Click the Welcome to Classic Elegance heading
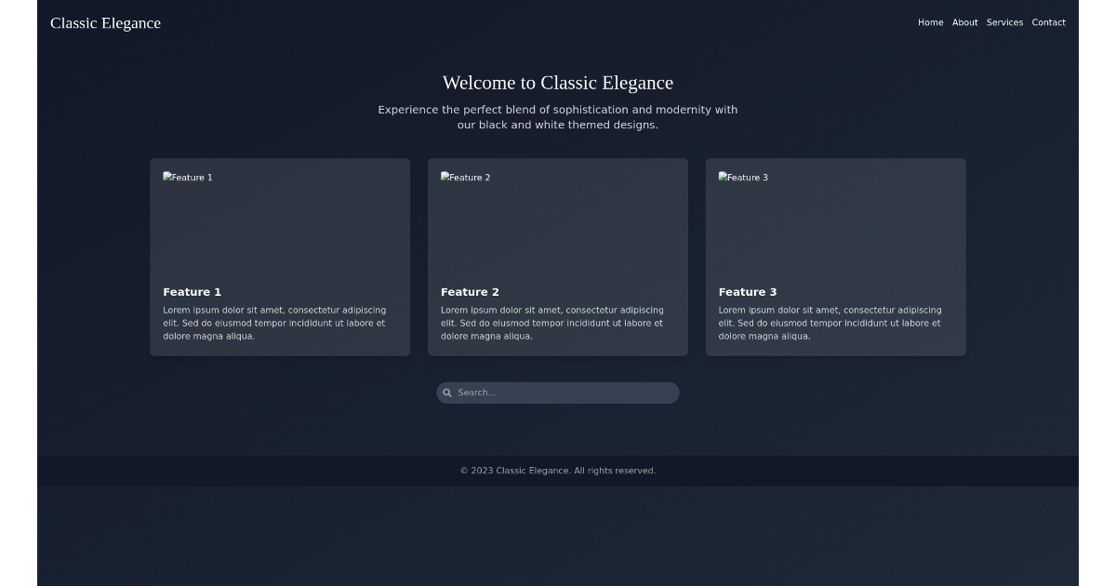 [558, 83]
